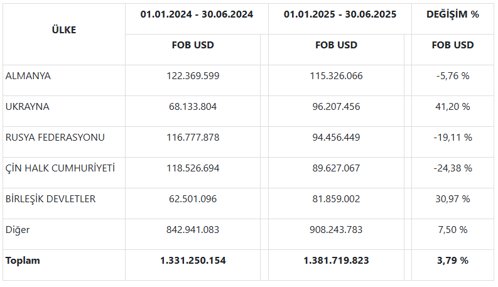Click the RUSYA FEDERASYONU row label
Viewport: 498px width, 287px height.
[55, 138]
